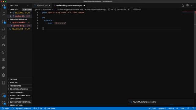
Task: Open the Search view in activity bar
Action: coord(3,14)
